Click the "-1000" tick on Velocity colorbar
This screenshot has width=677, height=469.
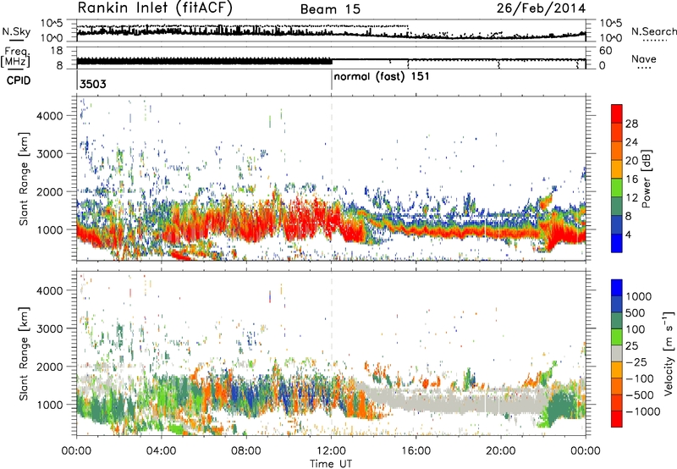click(x=643, y=411)
